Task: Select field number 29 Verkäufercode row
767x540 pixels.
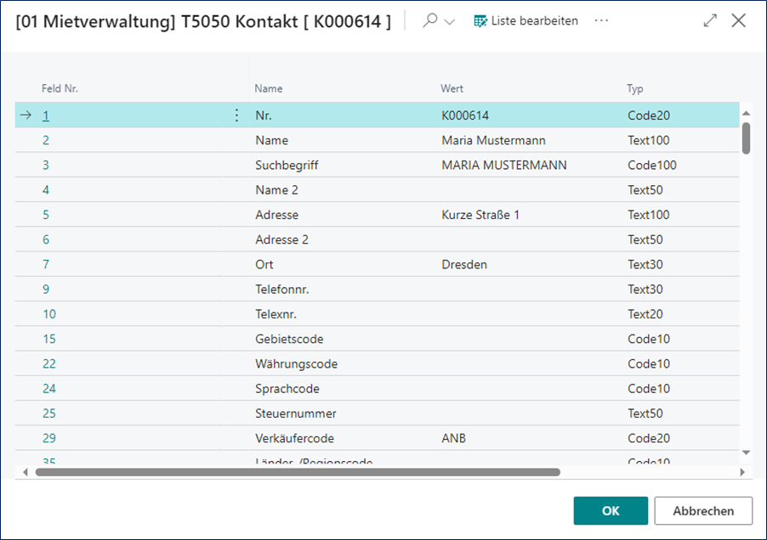Action: (x=294, y=438)
